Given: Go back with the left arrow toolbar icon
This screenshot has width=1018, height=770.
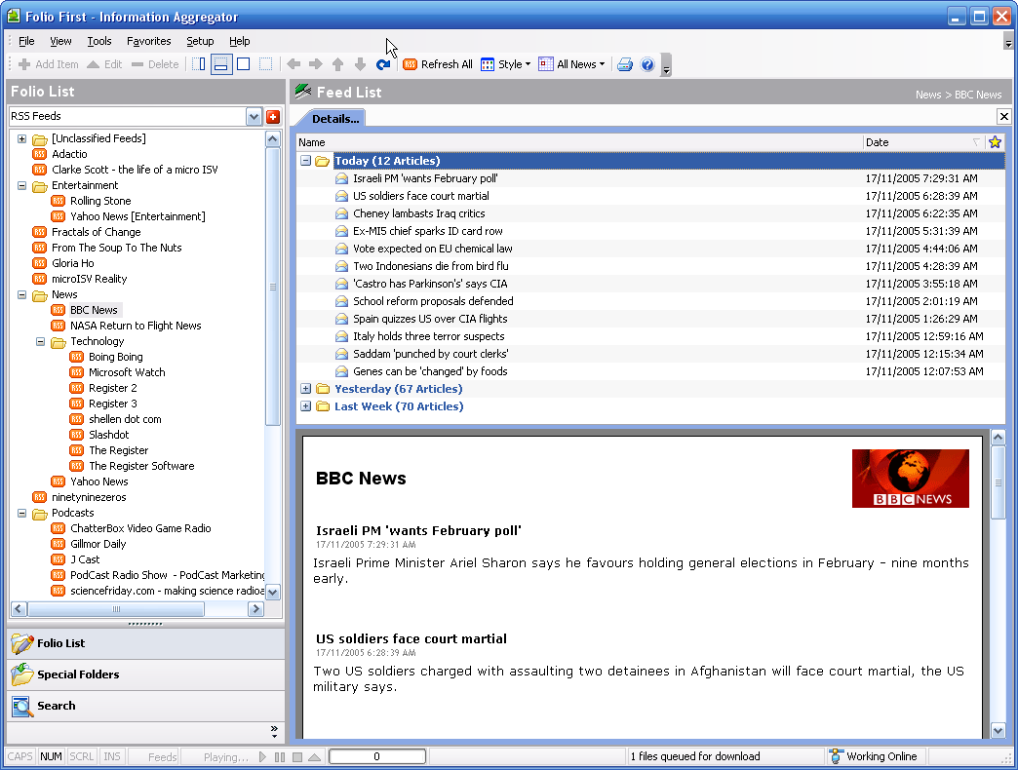Looking at the screenshot, I should click(x=294, y=64).
